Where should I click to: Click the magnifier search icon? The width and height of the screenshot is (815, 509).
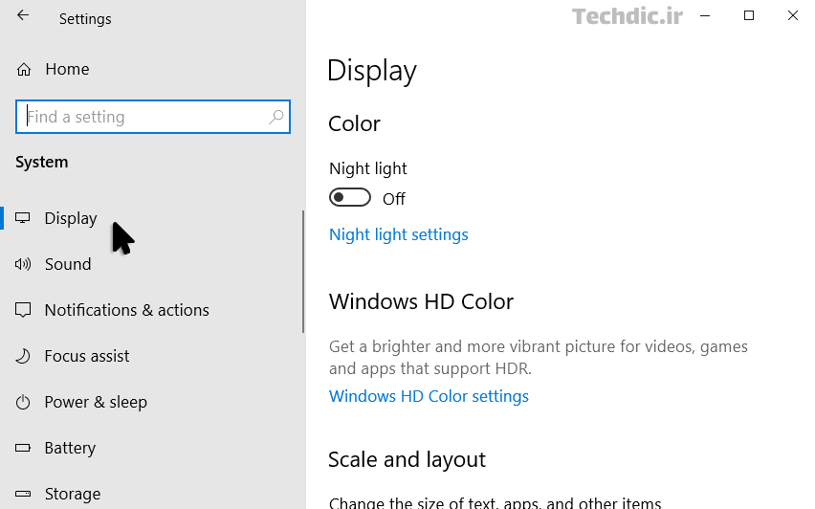point(276,117)
